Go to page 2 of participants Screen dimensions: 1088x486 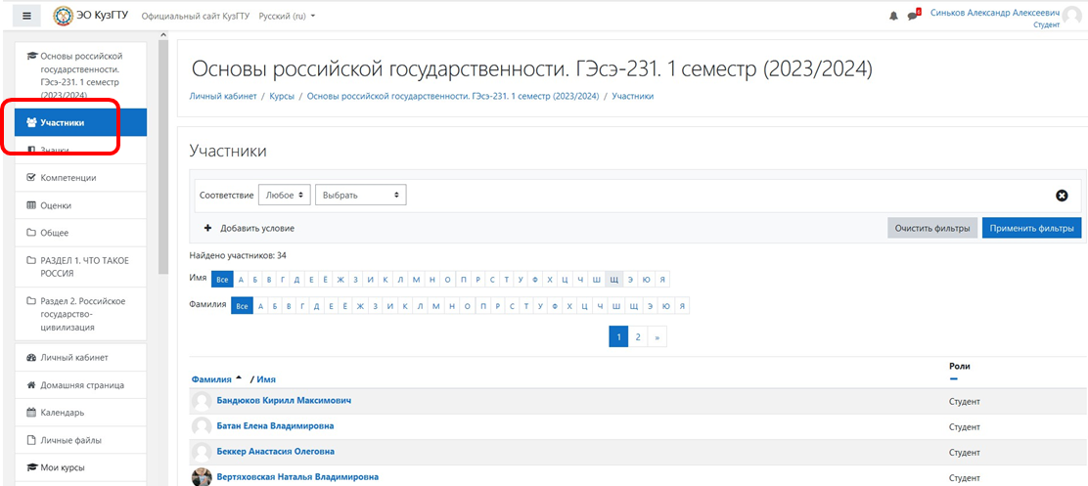(637, 337)
